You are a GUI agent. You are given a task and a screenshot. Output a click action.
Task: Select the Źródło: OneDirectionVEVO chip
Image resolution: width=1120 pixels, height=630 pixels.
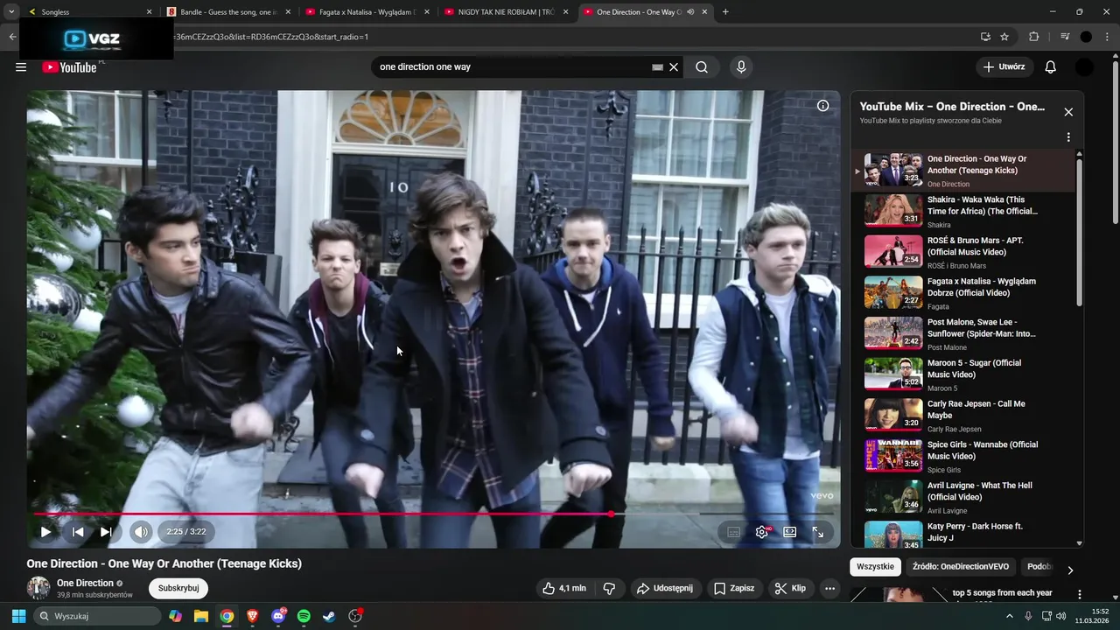[x=961, y=566]
